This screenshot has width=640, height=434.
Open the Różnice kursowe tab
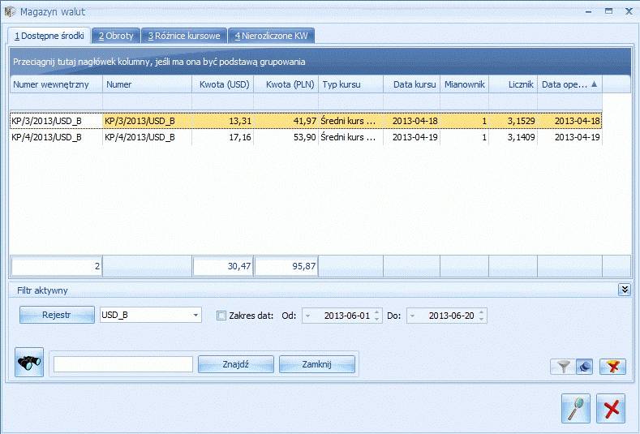[183, 36]
